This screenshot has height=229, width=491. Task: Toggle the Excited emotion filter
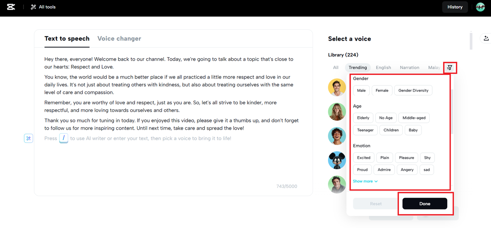[364, 158]
